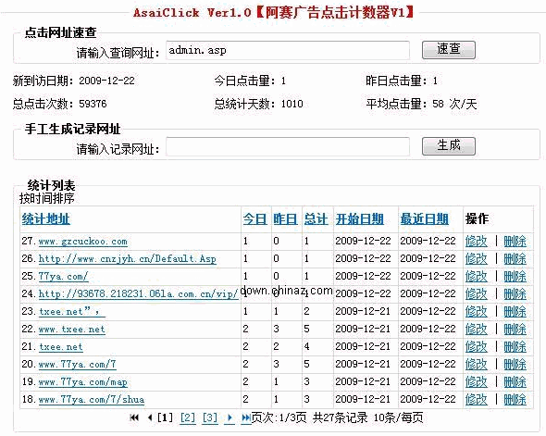The height and width of the screenshot is (436, 546).
Task: Click 删除 for row 19 77ya.com/map
Action: coord(515,381)
